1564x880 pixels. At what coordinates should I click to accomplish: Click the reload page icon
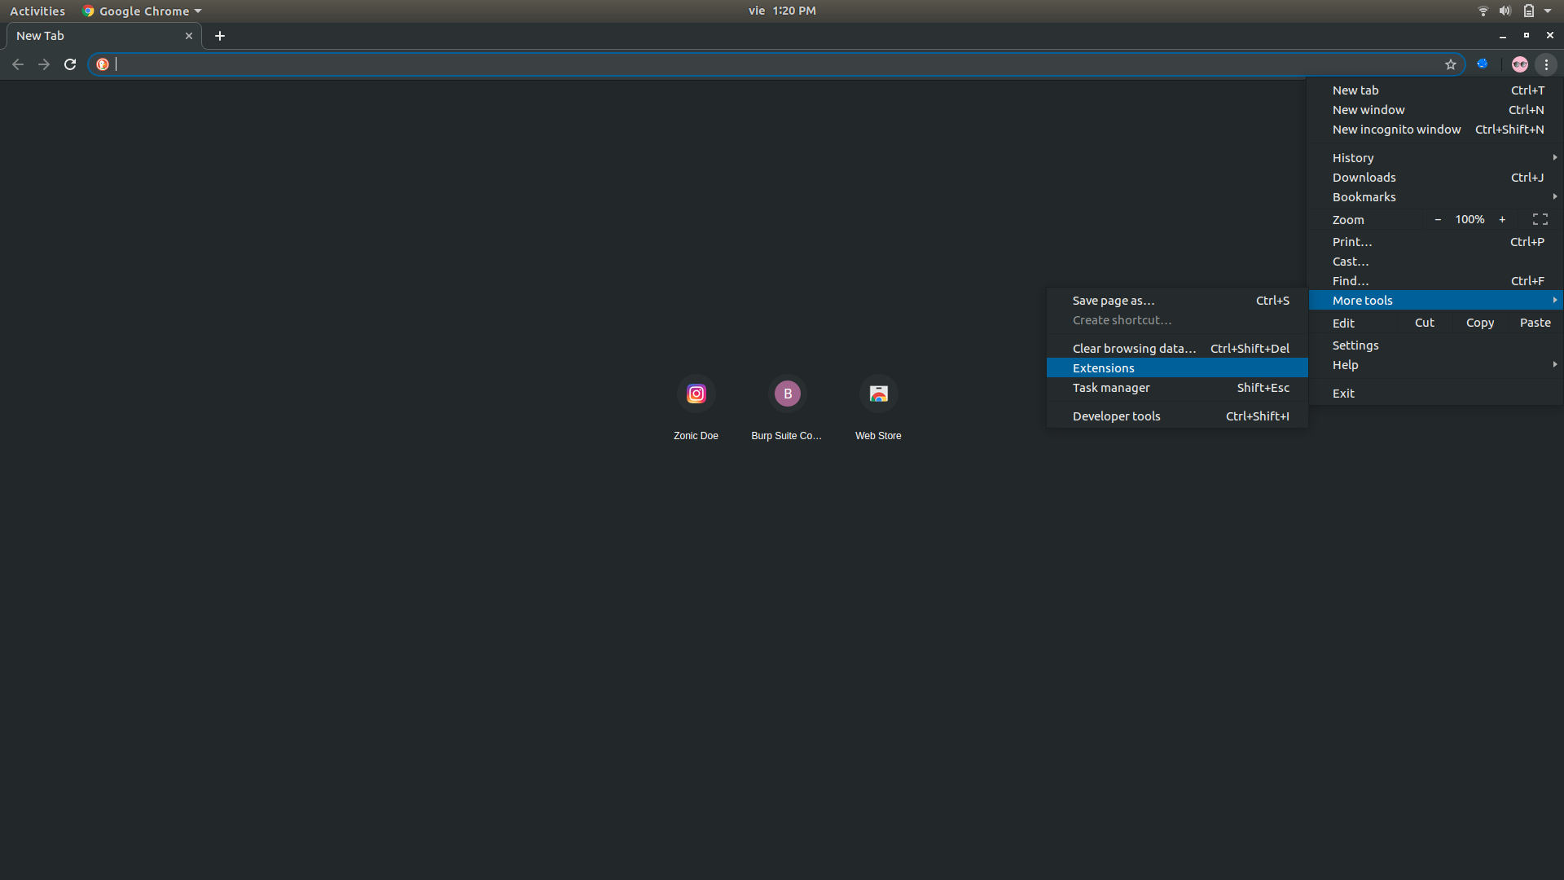[x=70, y=64]
